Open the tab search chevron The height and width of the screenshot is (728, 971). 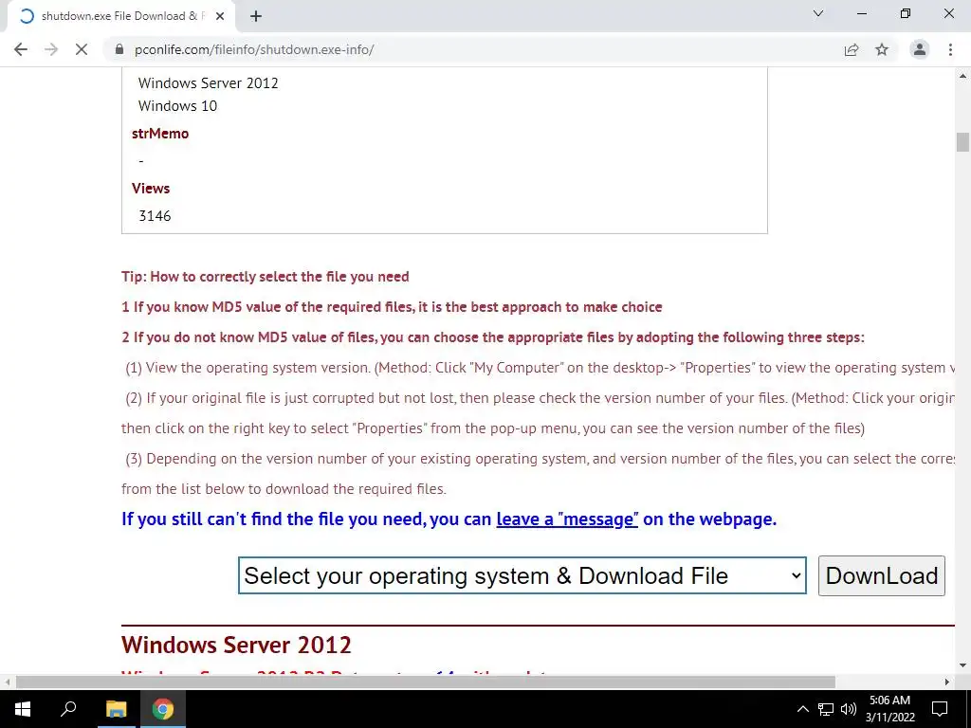pos(818,13)
